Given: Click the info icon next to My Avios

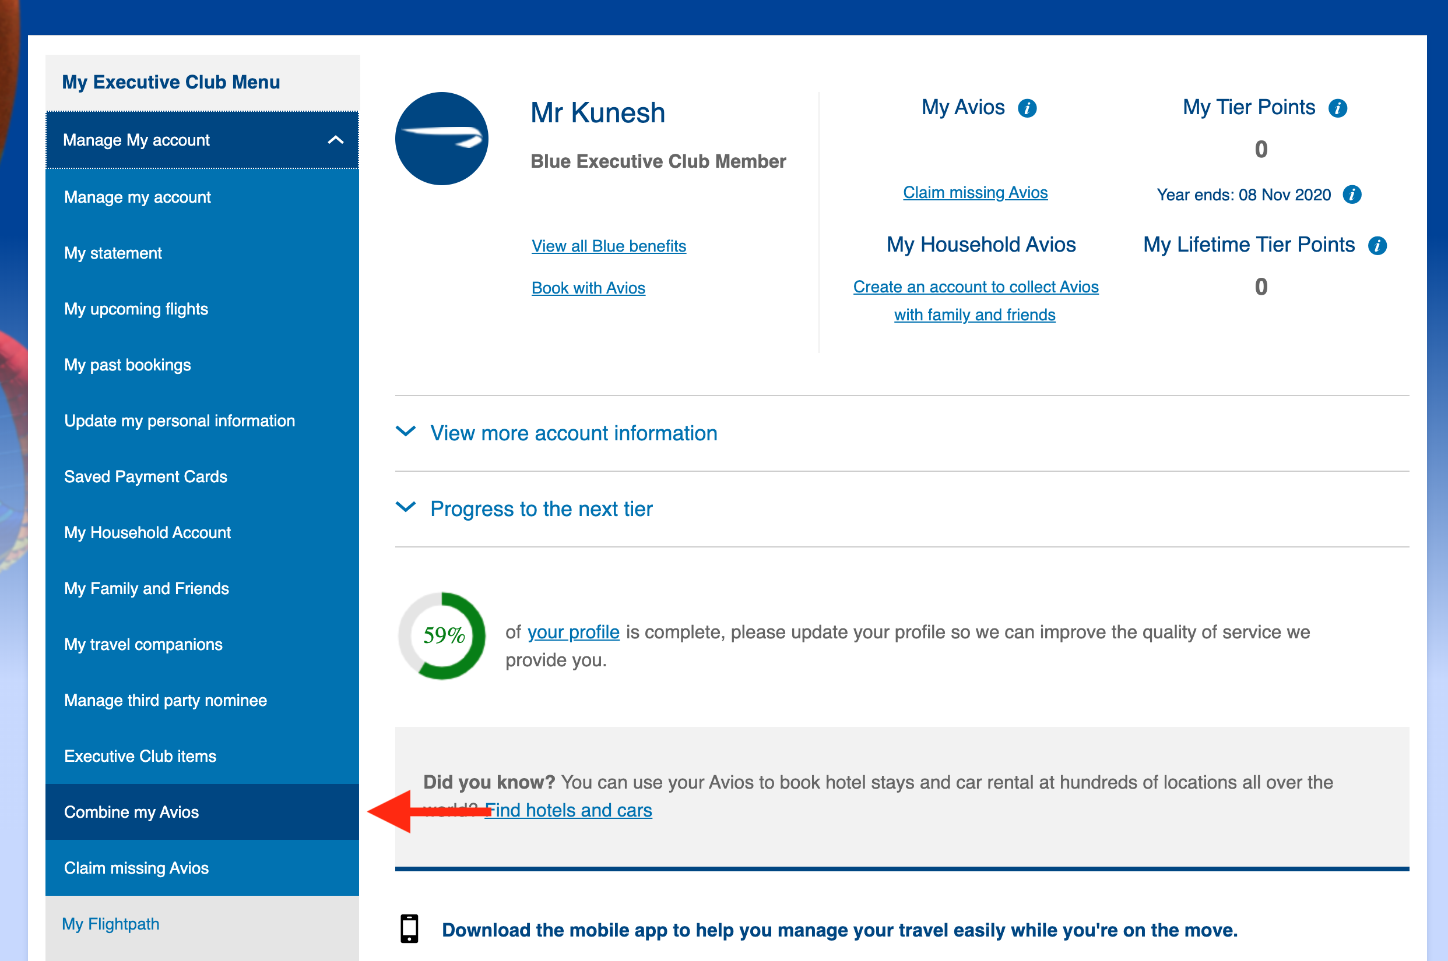Looking at the screenshot, I should coord(1027,108).
